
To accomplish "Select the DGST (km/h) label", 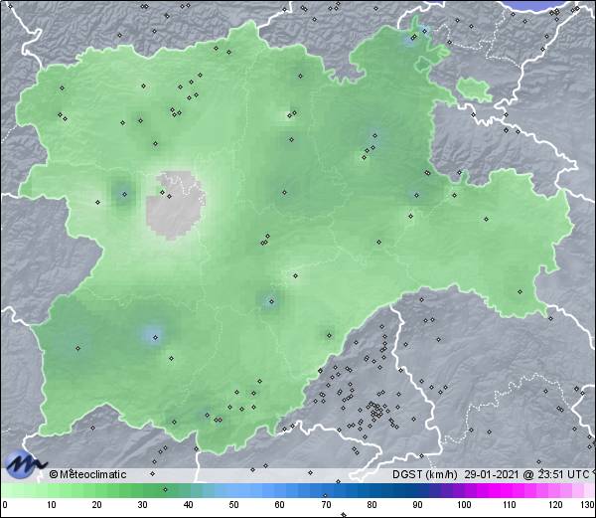I will (425, 474).
